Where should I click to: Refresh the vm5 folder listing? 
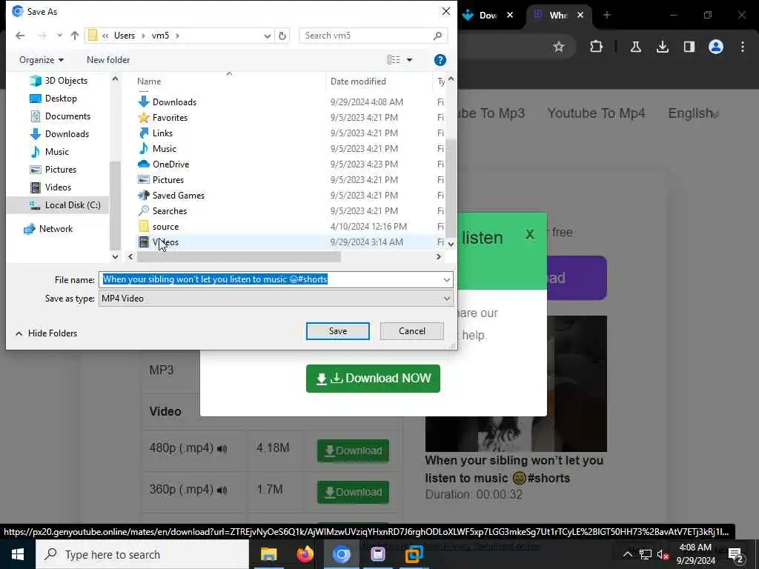[x=282, y=36]
